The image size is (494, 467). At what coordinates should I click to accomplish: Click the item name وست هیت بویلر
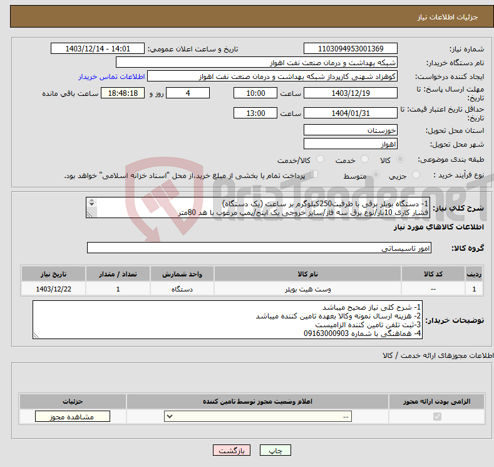pyautogui.click(x=308, y=289)
